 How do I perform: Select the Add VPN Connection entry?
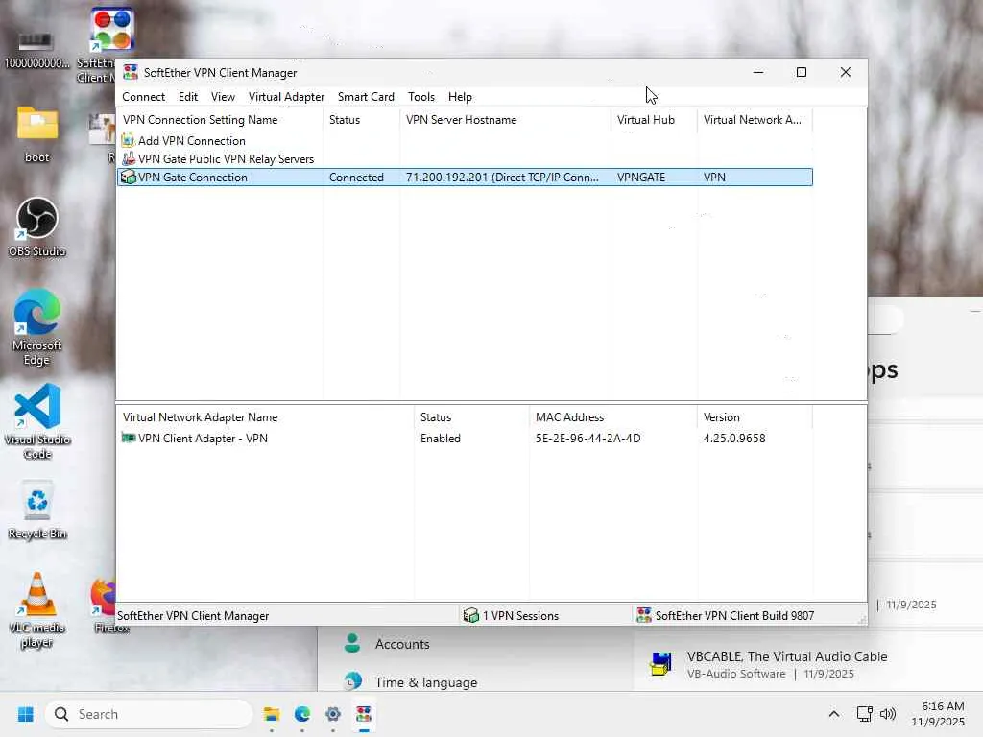[x=192, y=141]
